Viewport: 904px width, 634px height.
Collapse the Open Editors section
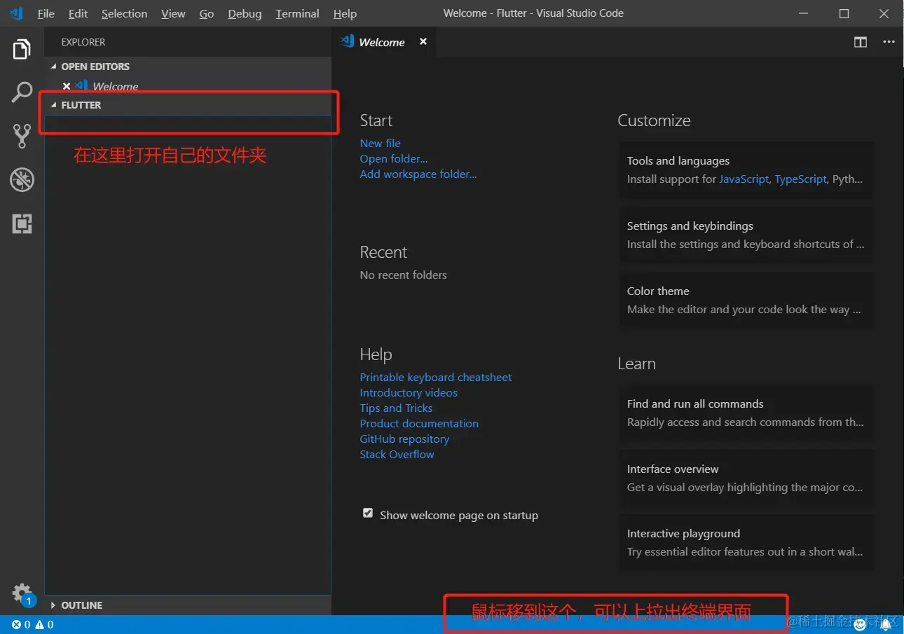point(53,67)
